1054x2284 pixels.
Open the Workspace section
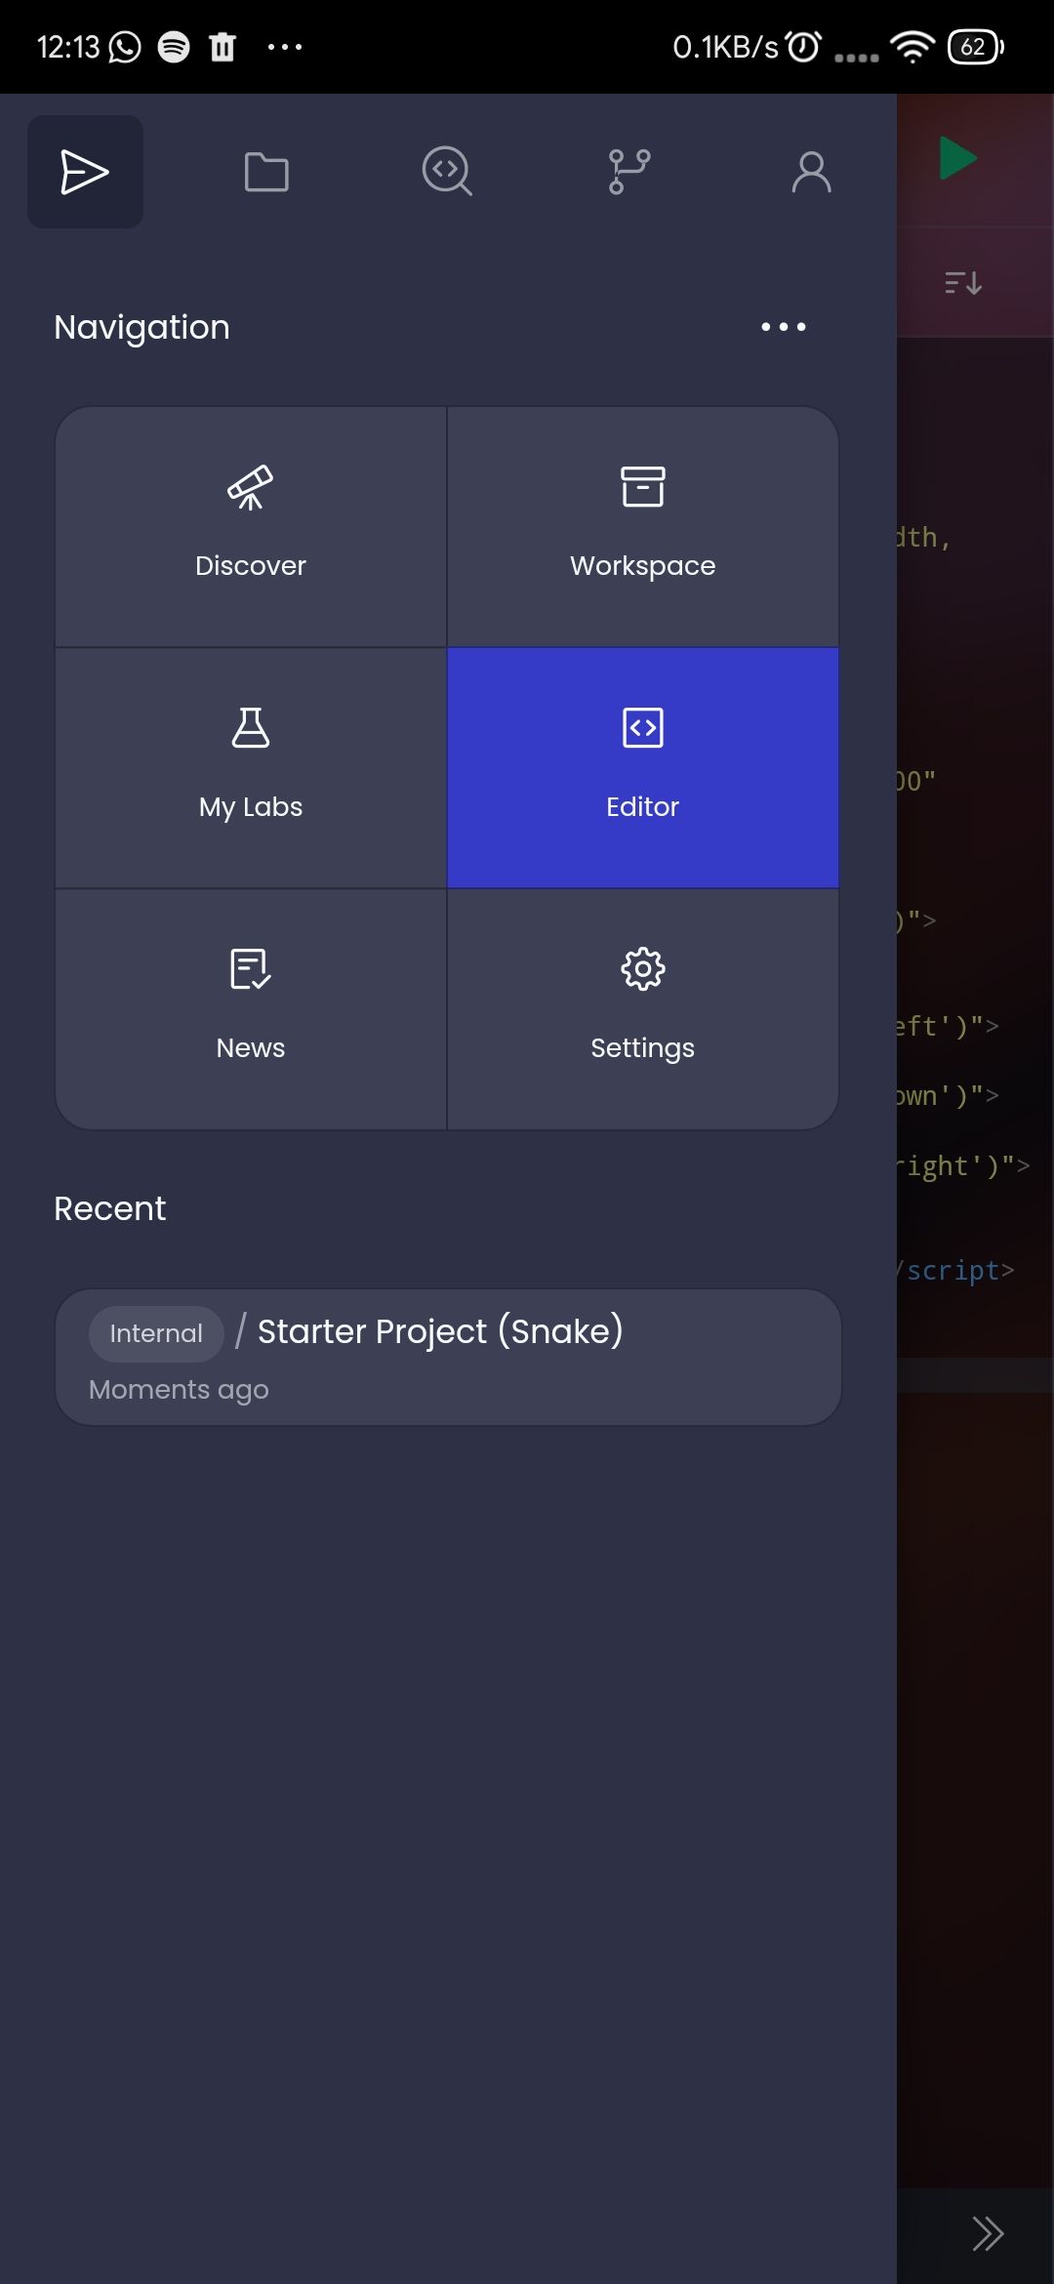pos(642,525)
